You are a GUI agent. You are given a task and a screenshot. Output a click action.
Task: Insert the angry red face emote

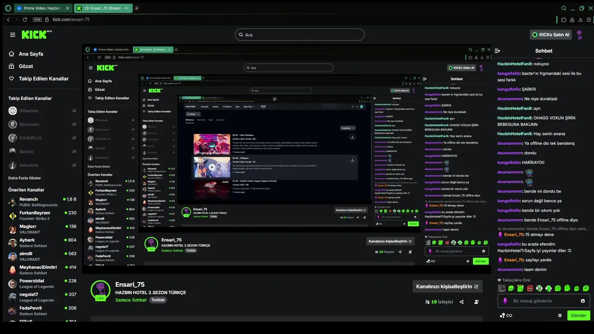pos(530,288)
